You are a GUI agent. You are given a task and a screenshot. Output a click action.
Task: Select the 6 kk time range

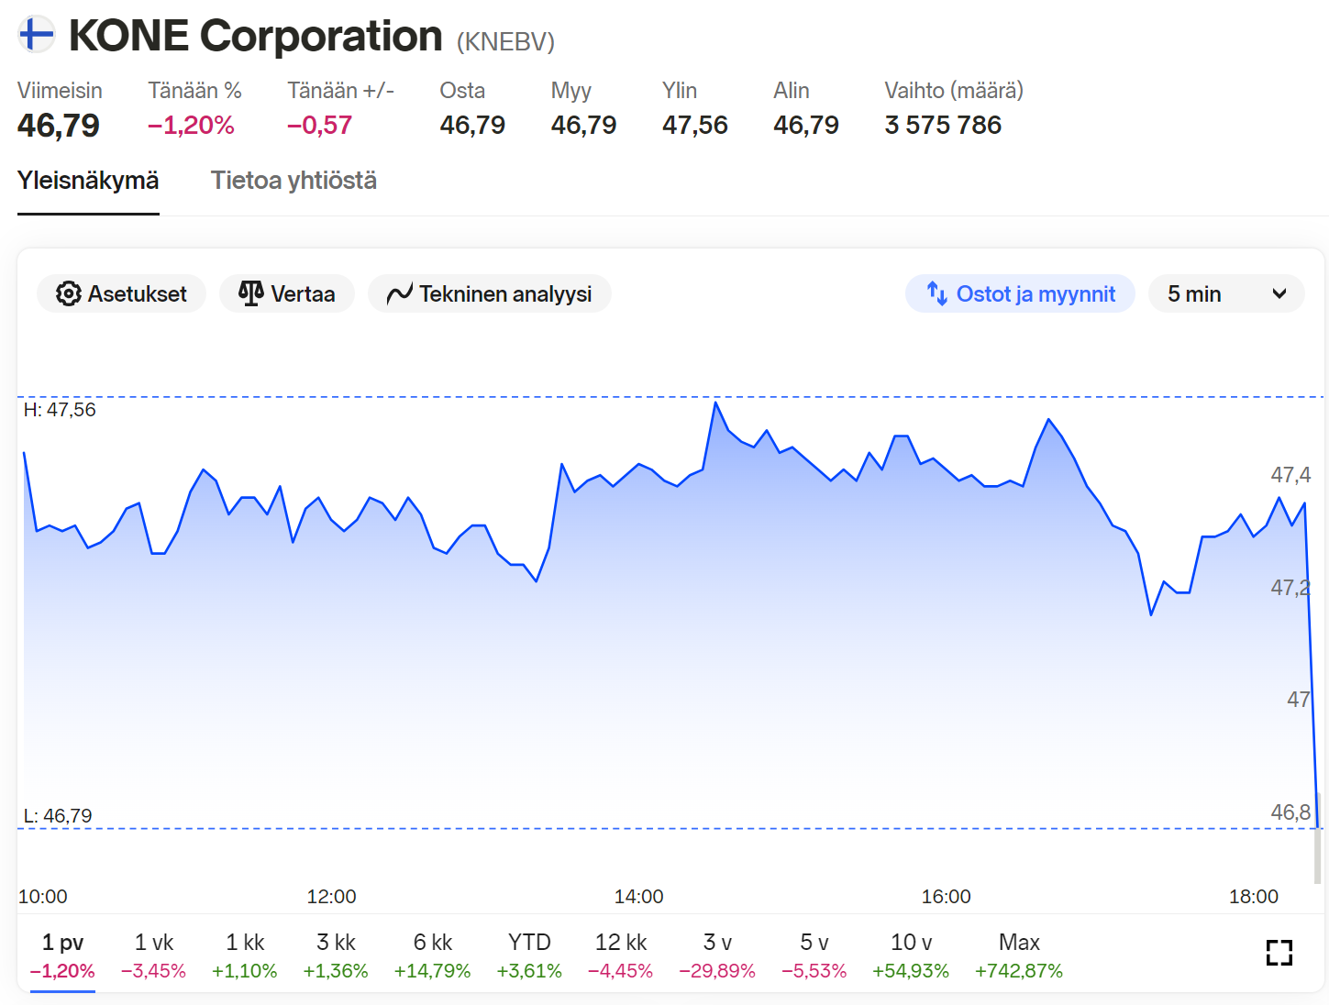[x=433, y=955]
